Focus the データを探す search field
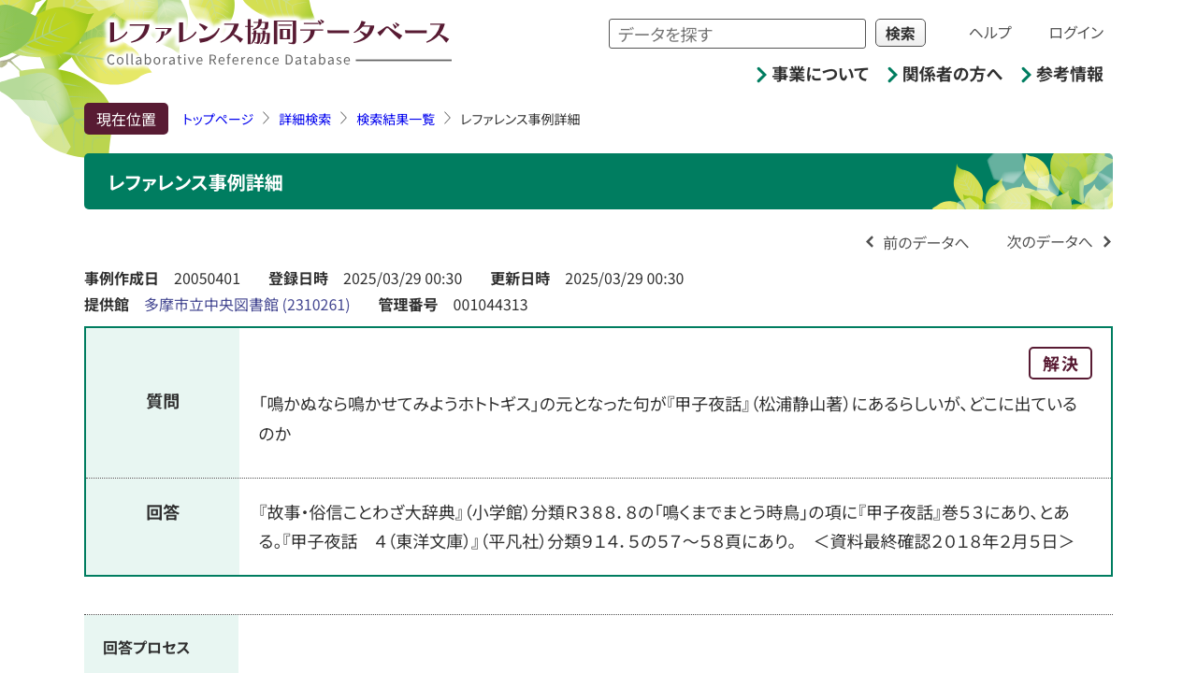 (737, 34)
